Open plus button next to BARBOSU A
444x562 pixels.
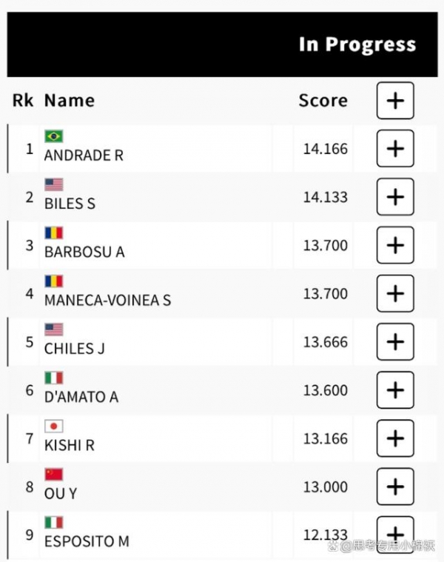(395, 245)
